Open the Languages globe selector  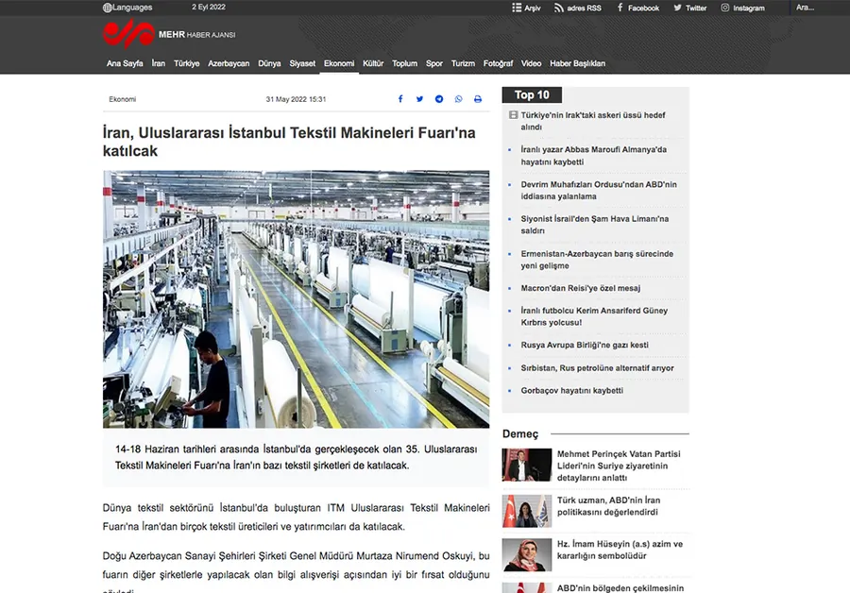coord(127,8)
